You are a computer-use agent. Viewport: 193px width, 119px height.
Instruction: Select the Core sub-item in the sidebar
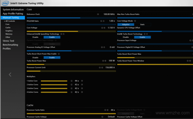(x=7, y=24)
